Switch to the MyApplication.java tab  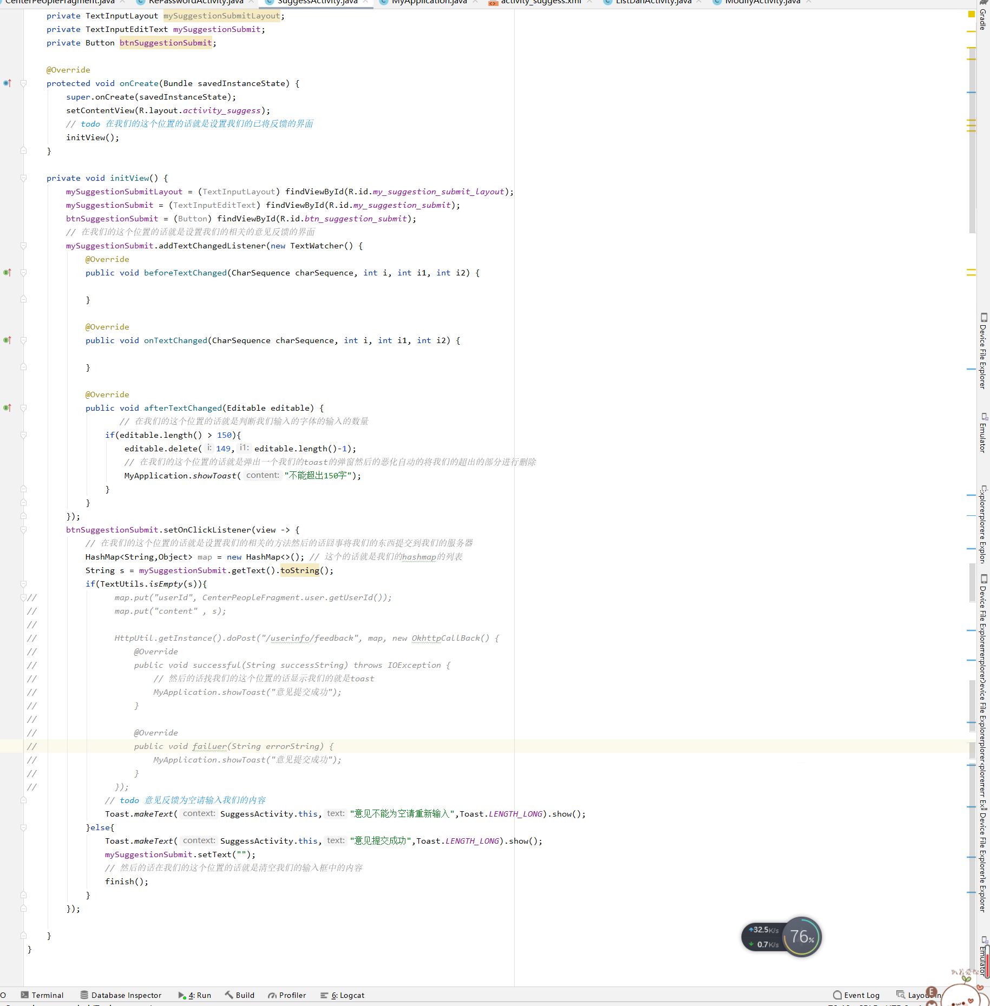coord(427,2)
